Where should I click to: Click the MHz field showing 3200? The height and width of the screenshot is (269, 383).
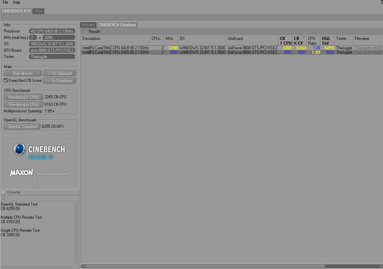[59, 38]
